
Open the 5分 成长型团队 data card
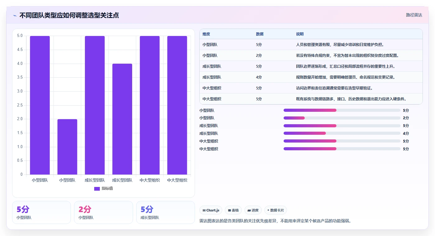[165, 212]
